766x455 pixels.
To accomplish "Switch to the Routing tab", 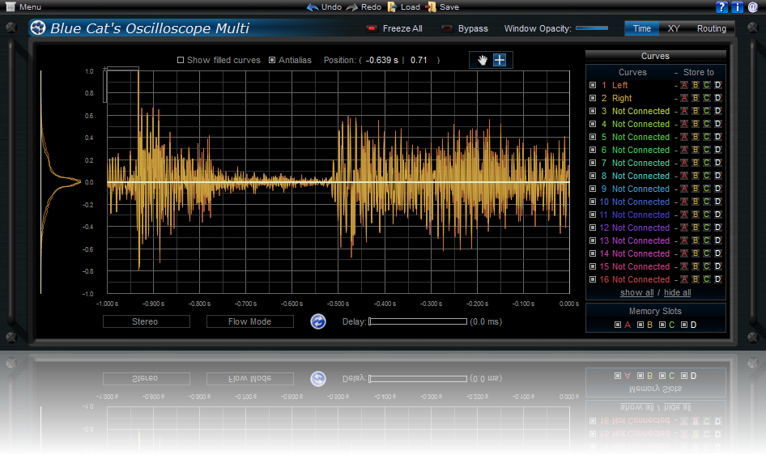I will coord(711,28).
